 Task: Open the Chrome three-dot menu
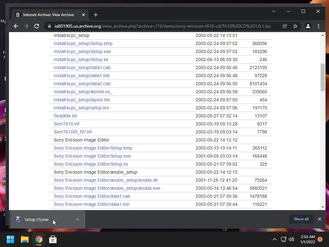pos(318,26)
